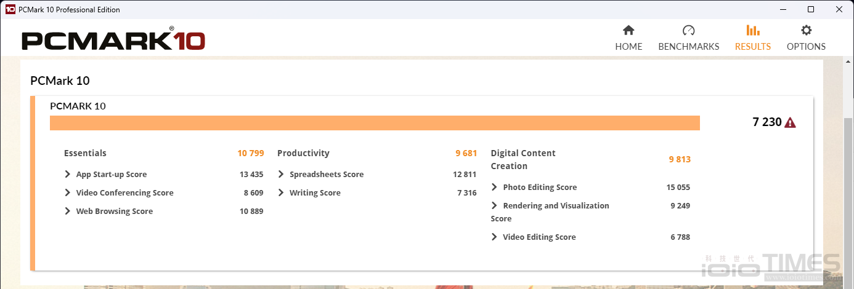Expand Rendering and Visualization Score
Screen dimensions: 854x289
(494, 206)
